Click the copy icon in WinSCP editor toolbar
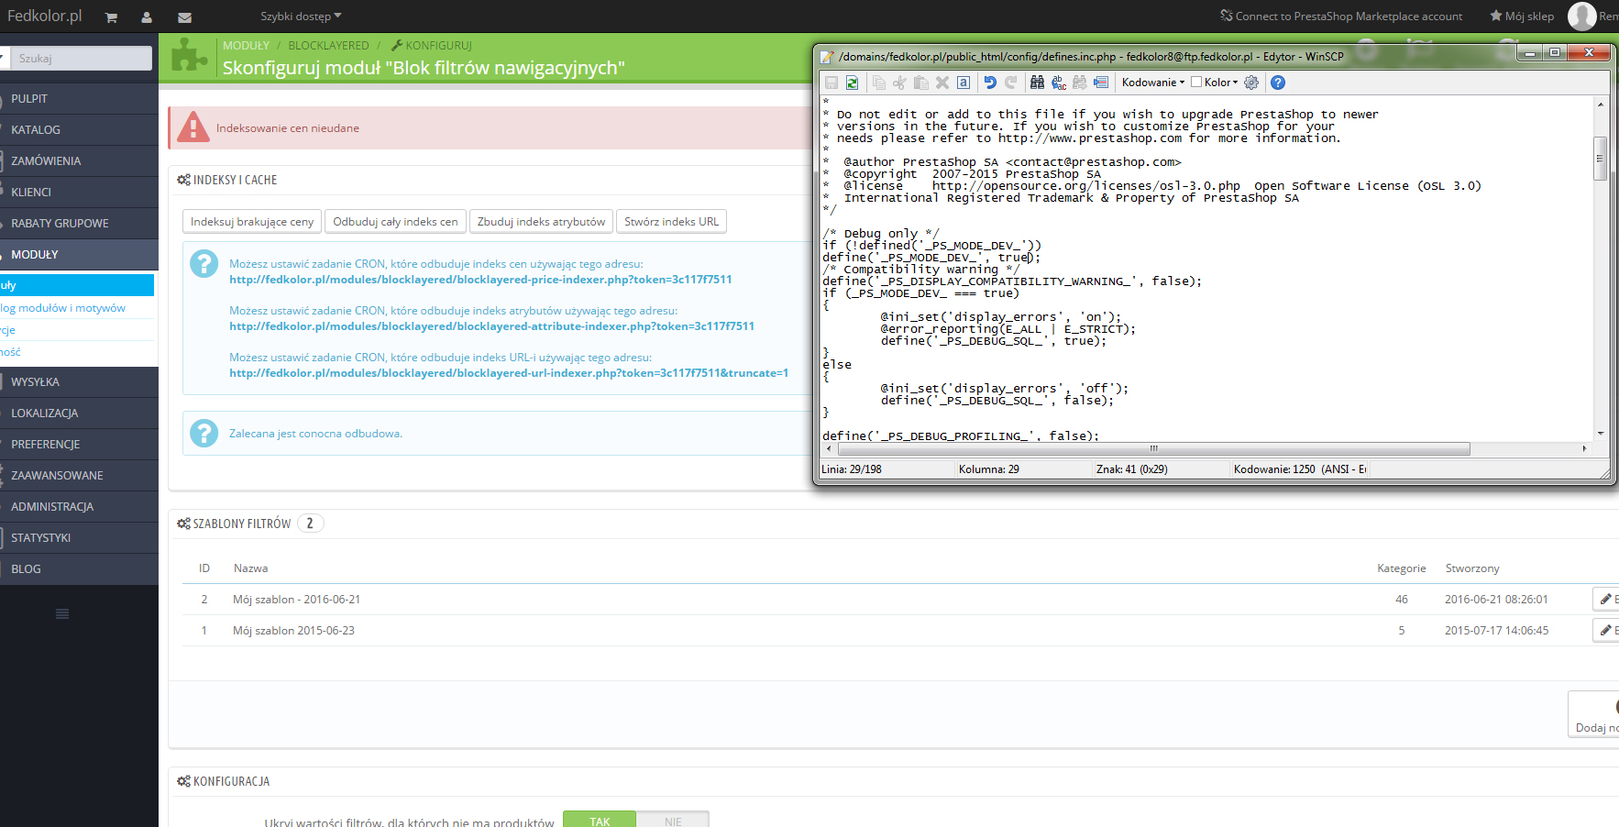Image resolution: width=1619 pixels, height=827 pixels. [879, 83]
